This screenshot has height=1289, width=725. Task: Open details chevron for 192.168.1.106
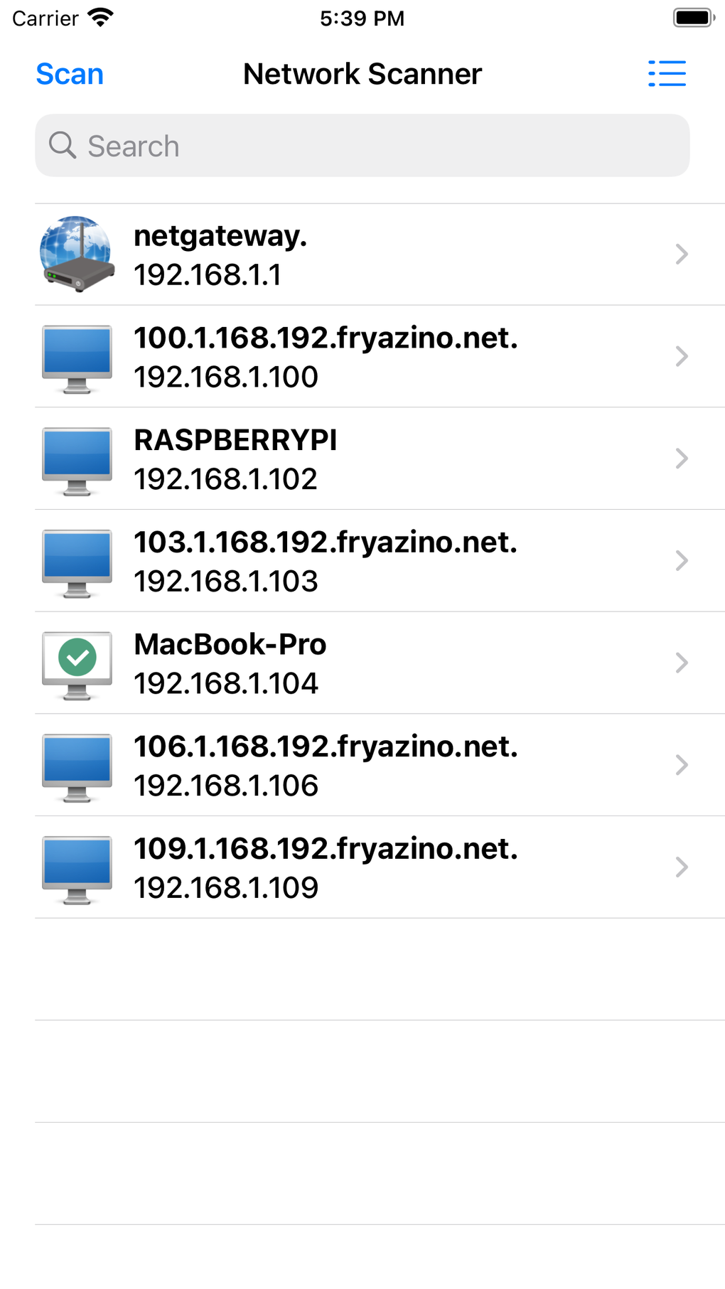pyautogui.click(x=682, y=765)
